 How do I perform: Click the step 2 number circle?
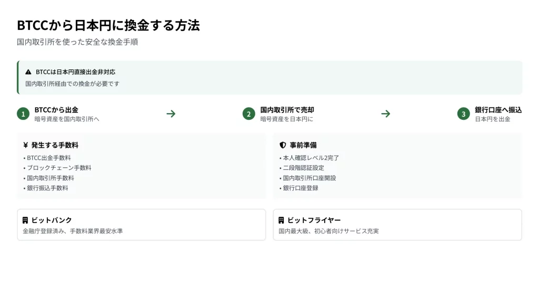pos(249,114)
